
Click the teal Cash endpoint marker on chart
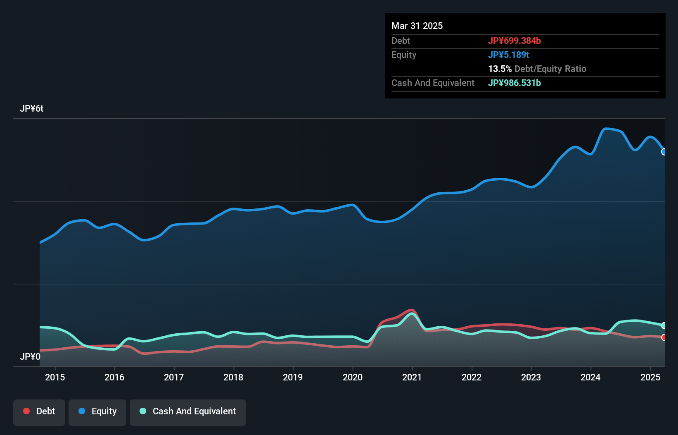point(664,325)
